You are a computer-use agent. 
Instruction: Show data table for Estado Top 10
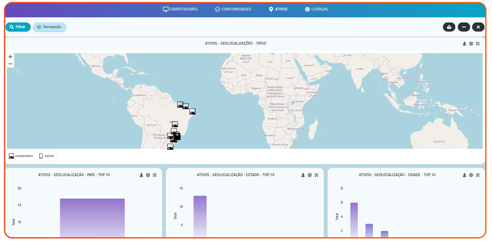[x=310, y=175]
